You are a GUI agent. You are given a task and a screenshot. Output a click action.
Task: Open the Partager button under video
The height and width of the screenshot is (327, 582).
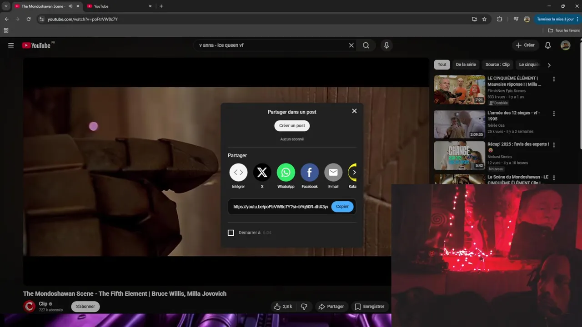coord(331,307)
